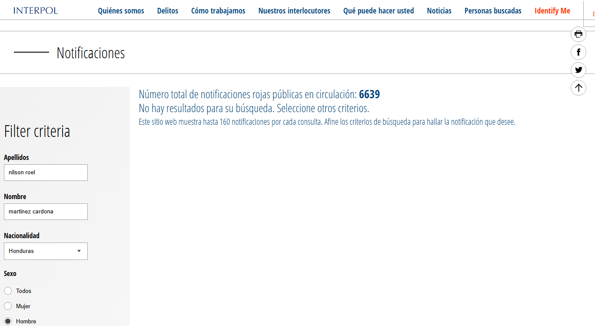Share page via Twitter icon
Screen dimensions: 595x326
[x=578, y=70]
